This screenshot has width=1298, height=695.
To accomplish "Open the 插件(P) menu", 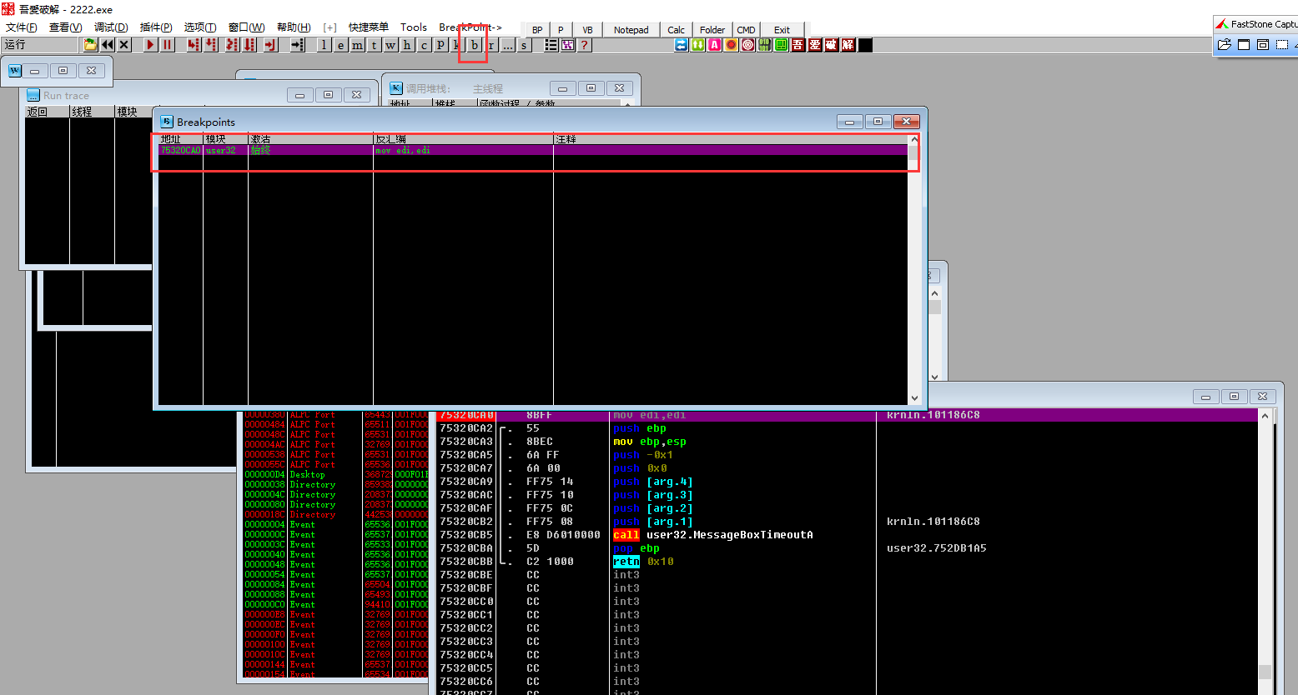I will point(156,27).
